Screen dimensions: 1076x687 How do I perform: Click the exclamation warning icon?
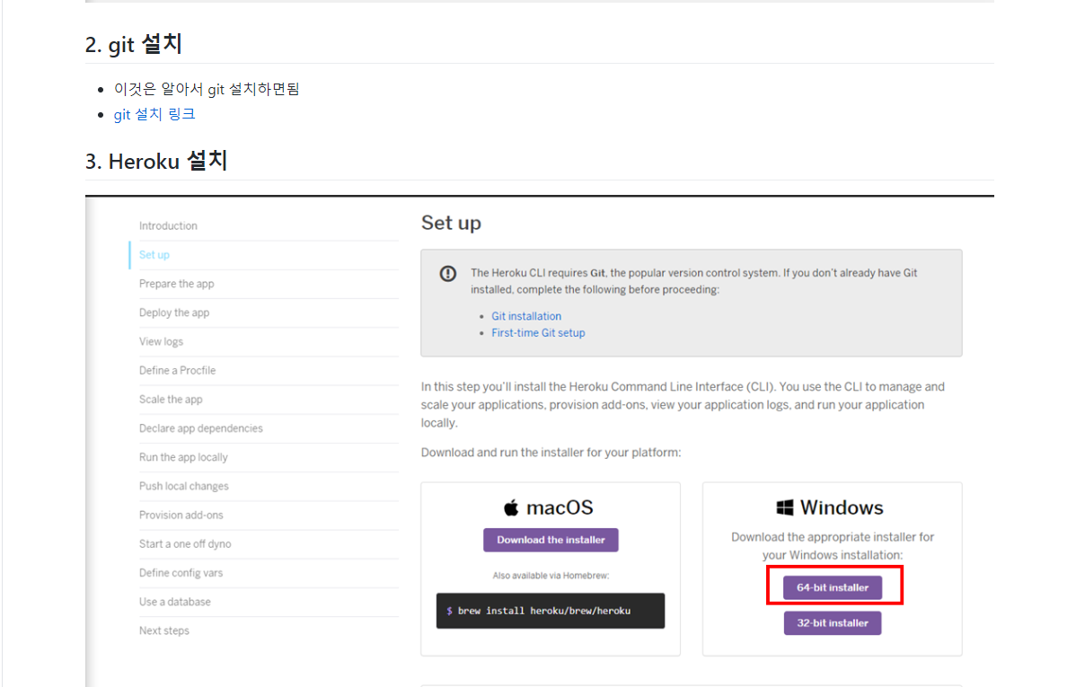click(448, 274)
